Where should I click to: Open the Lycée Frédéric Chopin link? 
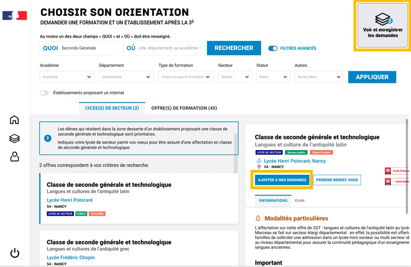point(71,258)
